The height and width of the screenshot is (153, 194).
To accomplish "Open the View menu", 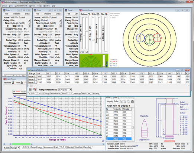I will [x=11, y=6].
